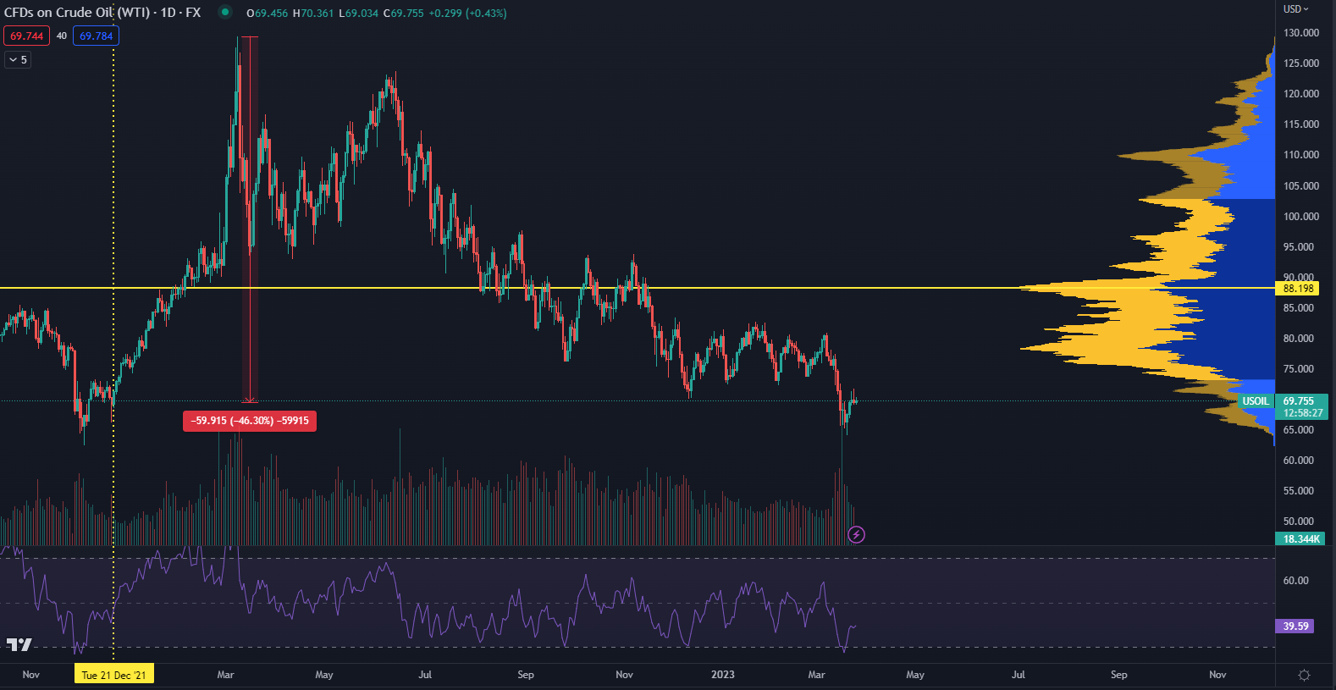Click the purple RSI 39.59 label
This screenshot has height=690, width=1336.
pos(1295,627)
